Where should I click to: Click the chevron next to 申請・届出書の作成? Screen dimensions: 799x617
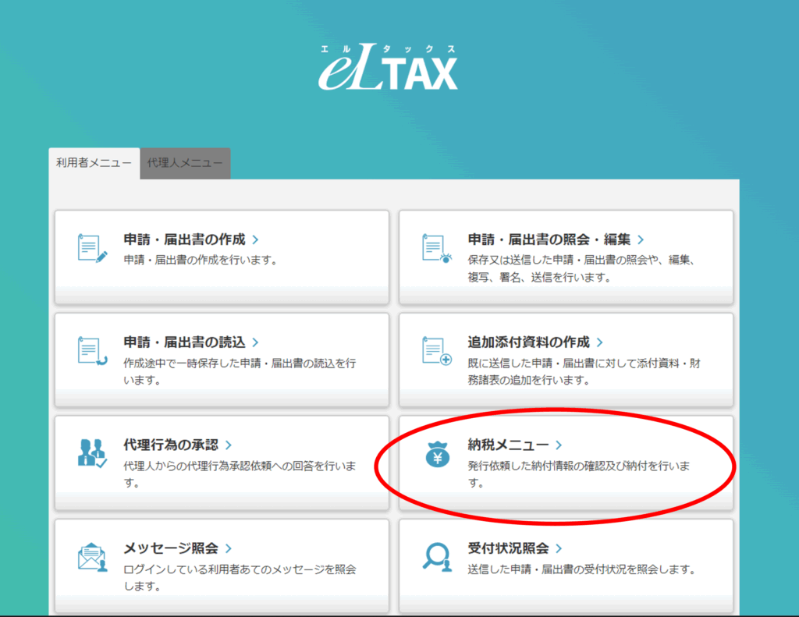coord(255,239)
